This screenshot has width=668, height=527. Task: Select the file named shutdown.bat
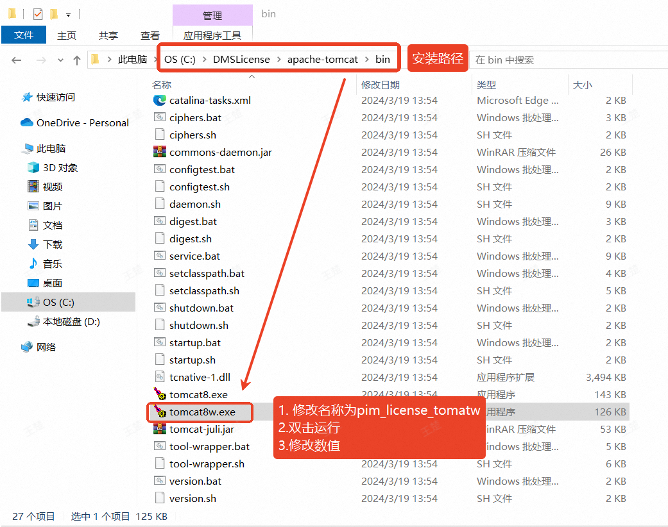click(x=201, y=308)
